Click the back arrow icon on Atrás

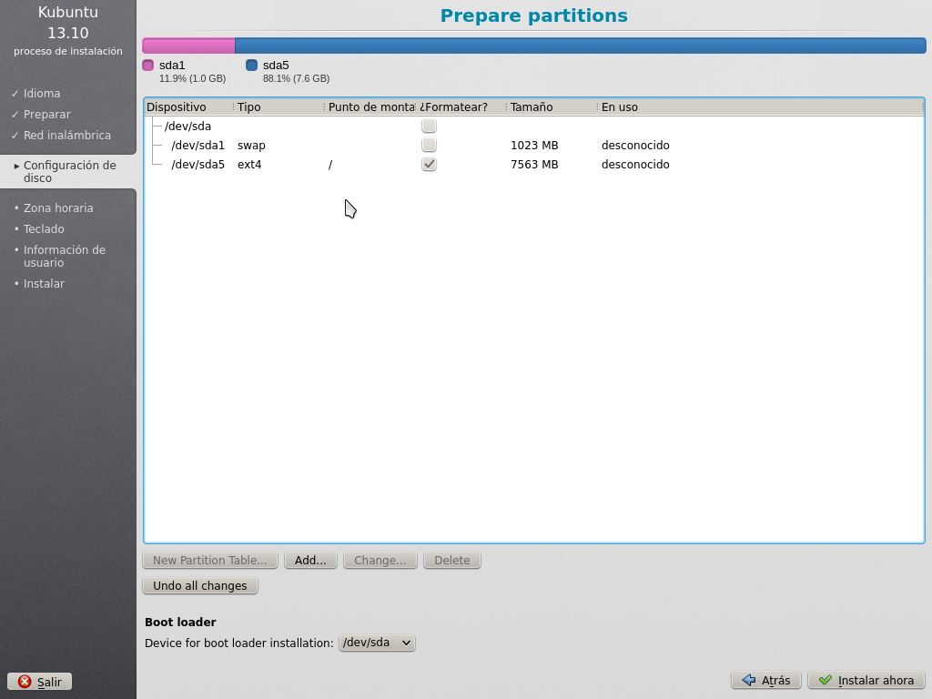pos(748,680)
